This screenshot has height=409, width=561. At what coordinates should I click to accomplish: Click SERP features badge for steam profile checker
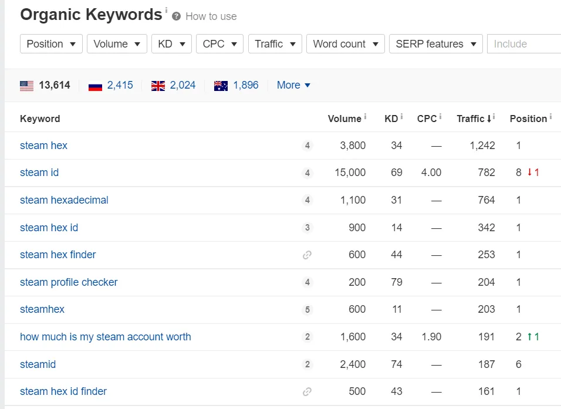click(x=307, y=282)
